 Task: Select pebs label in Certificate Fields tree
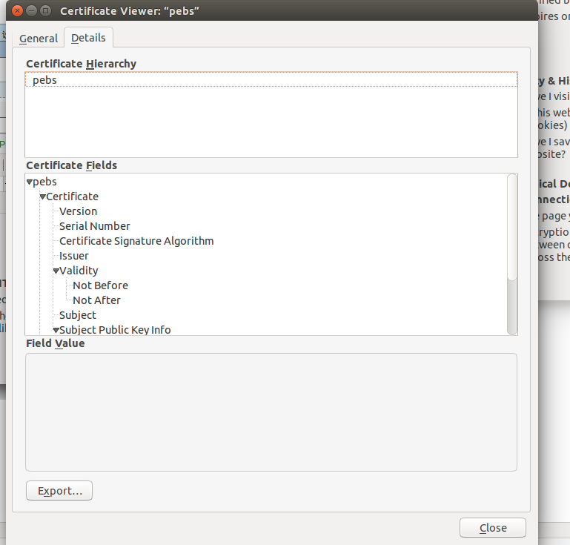pos(44,182)
